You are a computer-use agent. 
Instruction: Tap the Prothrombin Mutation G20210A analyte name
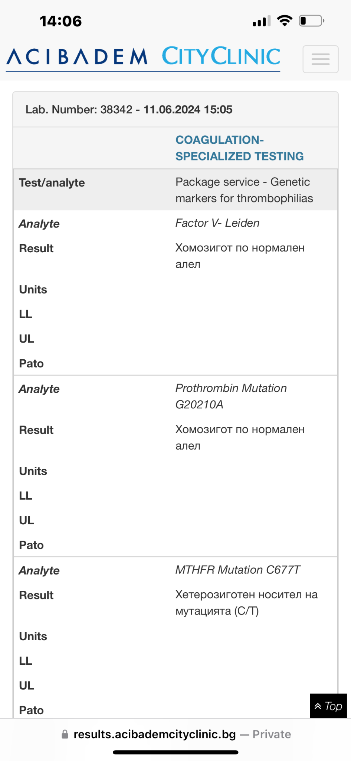pyautogui.click(x=231, y=396)
